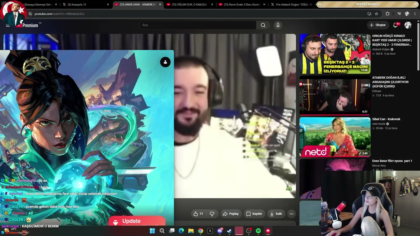420x236 pixels.
Task: Open File Explorer from the taskbar
Action: click(191, 231)
